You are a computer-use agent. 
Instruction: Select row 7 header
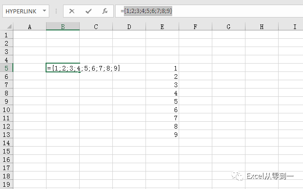(6, 85)
